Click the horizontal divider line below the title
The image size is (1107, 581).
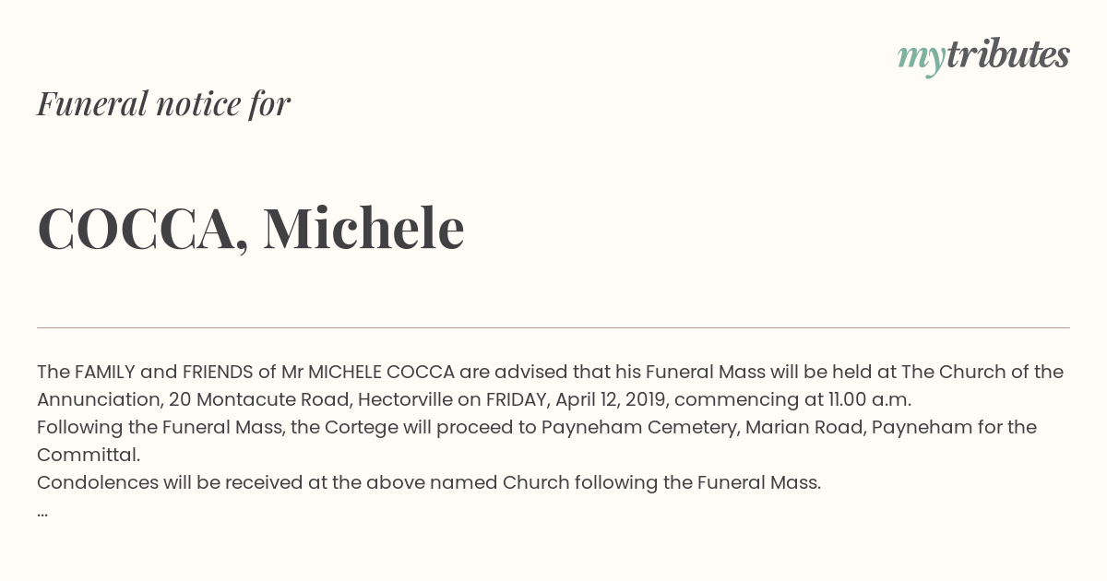[x=553, y=327]
